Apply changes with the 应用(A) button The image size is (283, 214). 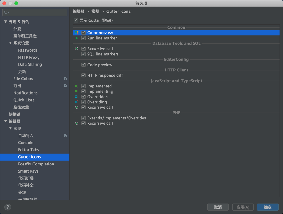(243, 207)
